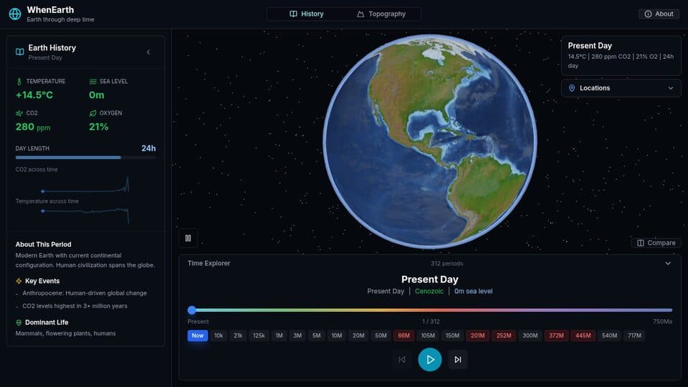Click the rainbow timeline track
Image resolution: width=688 pixels, height=387 pixels.
[x=430, y=310]
